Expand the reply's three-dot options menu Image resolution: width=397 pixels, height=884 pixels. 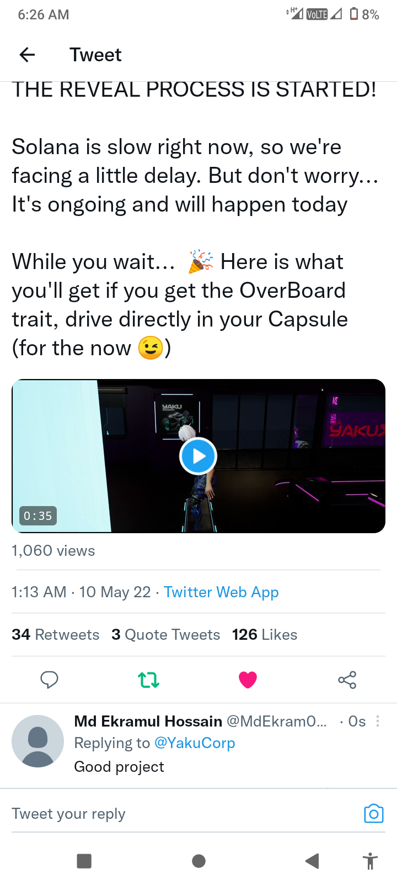(x=378, y=721)
